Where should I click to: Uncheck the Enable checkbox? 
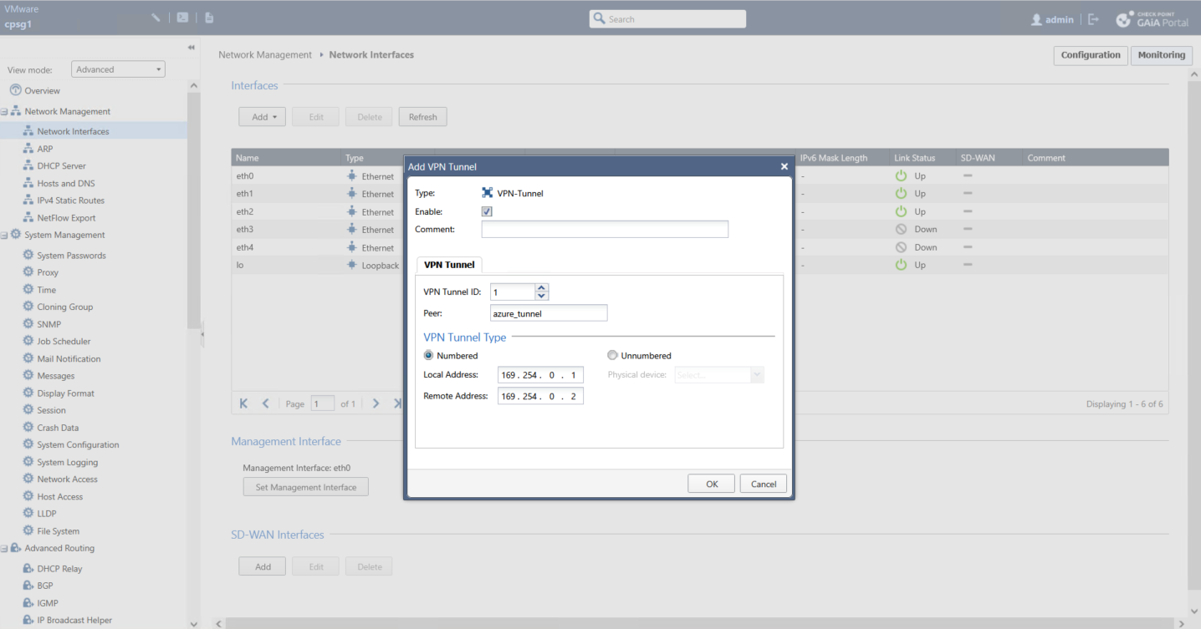click(487, 211)
